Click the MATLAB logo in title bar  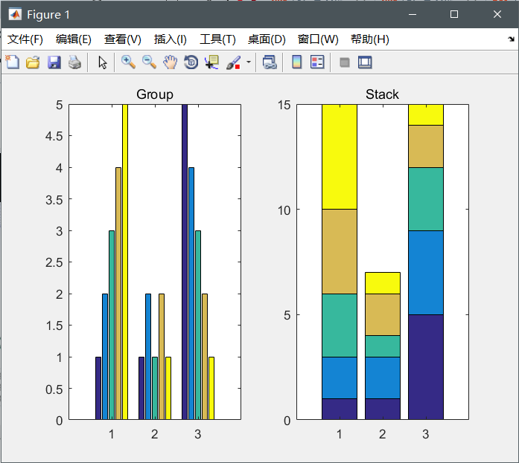click(15, 15)
